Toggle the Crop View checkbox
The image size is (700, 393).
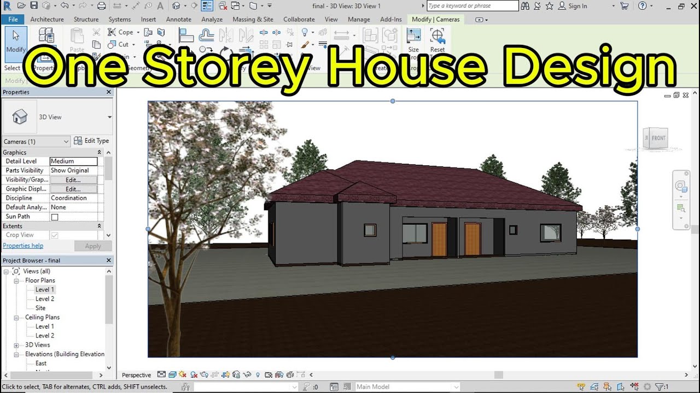[x=55, y=235]
